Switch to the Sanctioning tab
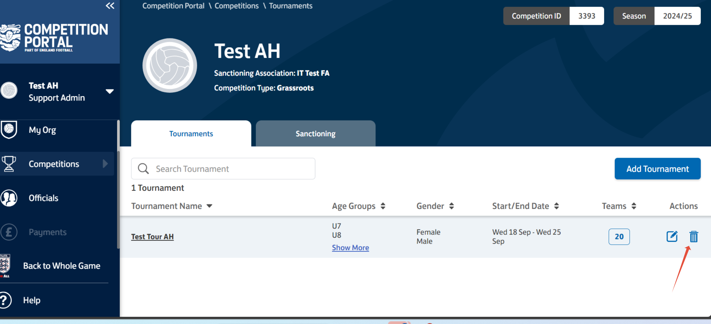711x324 pixels. pos(316,134)
